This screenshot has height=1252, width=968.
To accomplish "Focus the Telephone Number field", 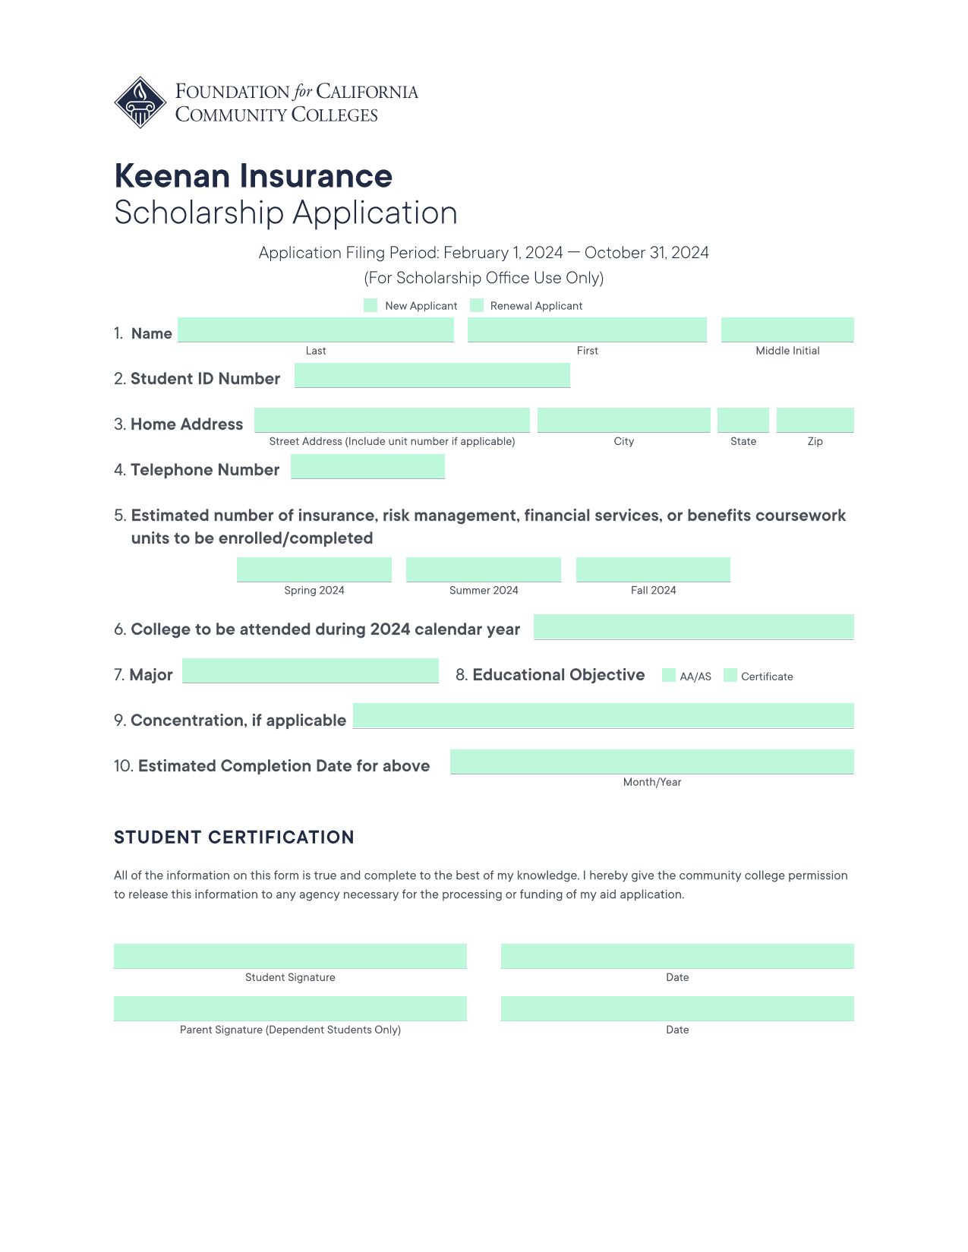I will (368, 466).
